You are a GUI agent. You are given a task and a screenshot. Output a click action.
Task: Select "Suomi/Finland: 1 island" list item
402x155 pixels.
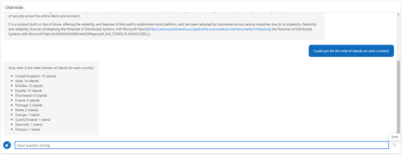pos(32,120)
